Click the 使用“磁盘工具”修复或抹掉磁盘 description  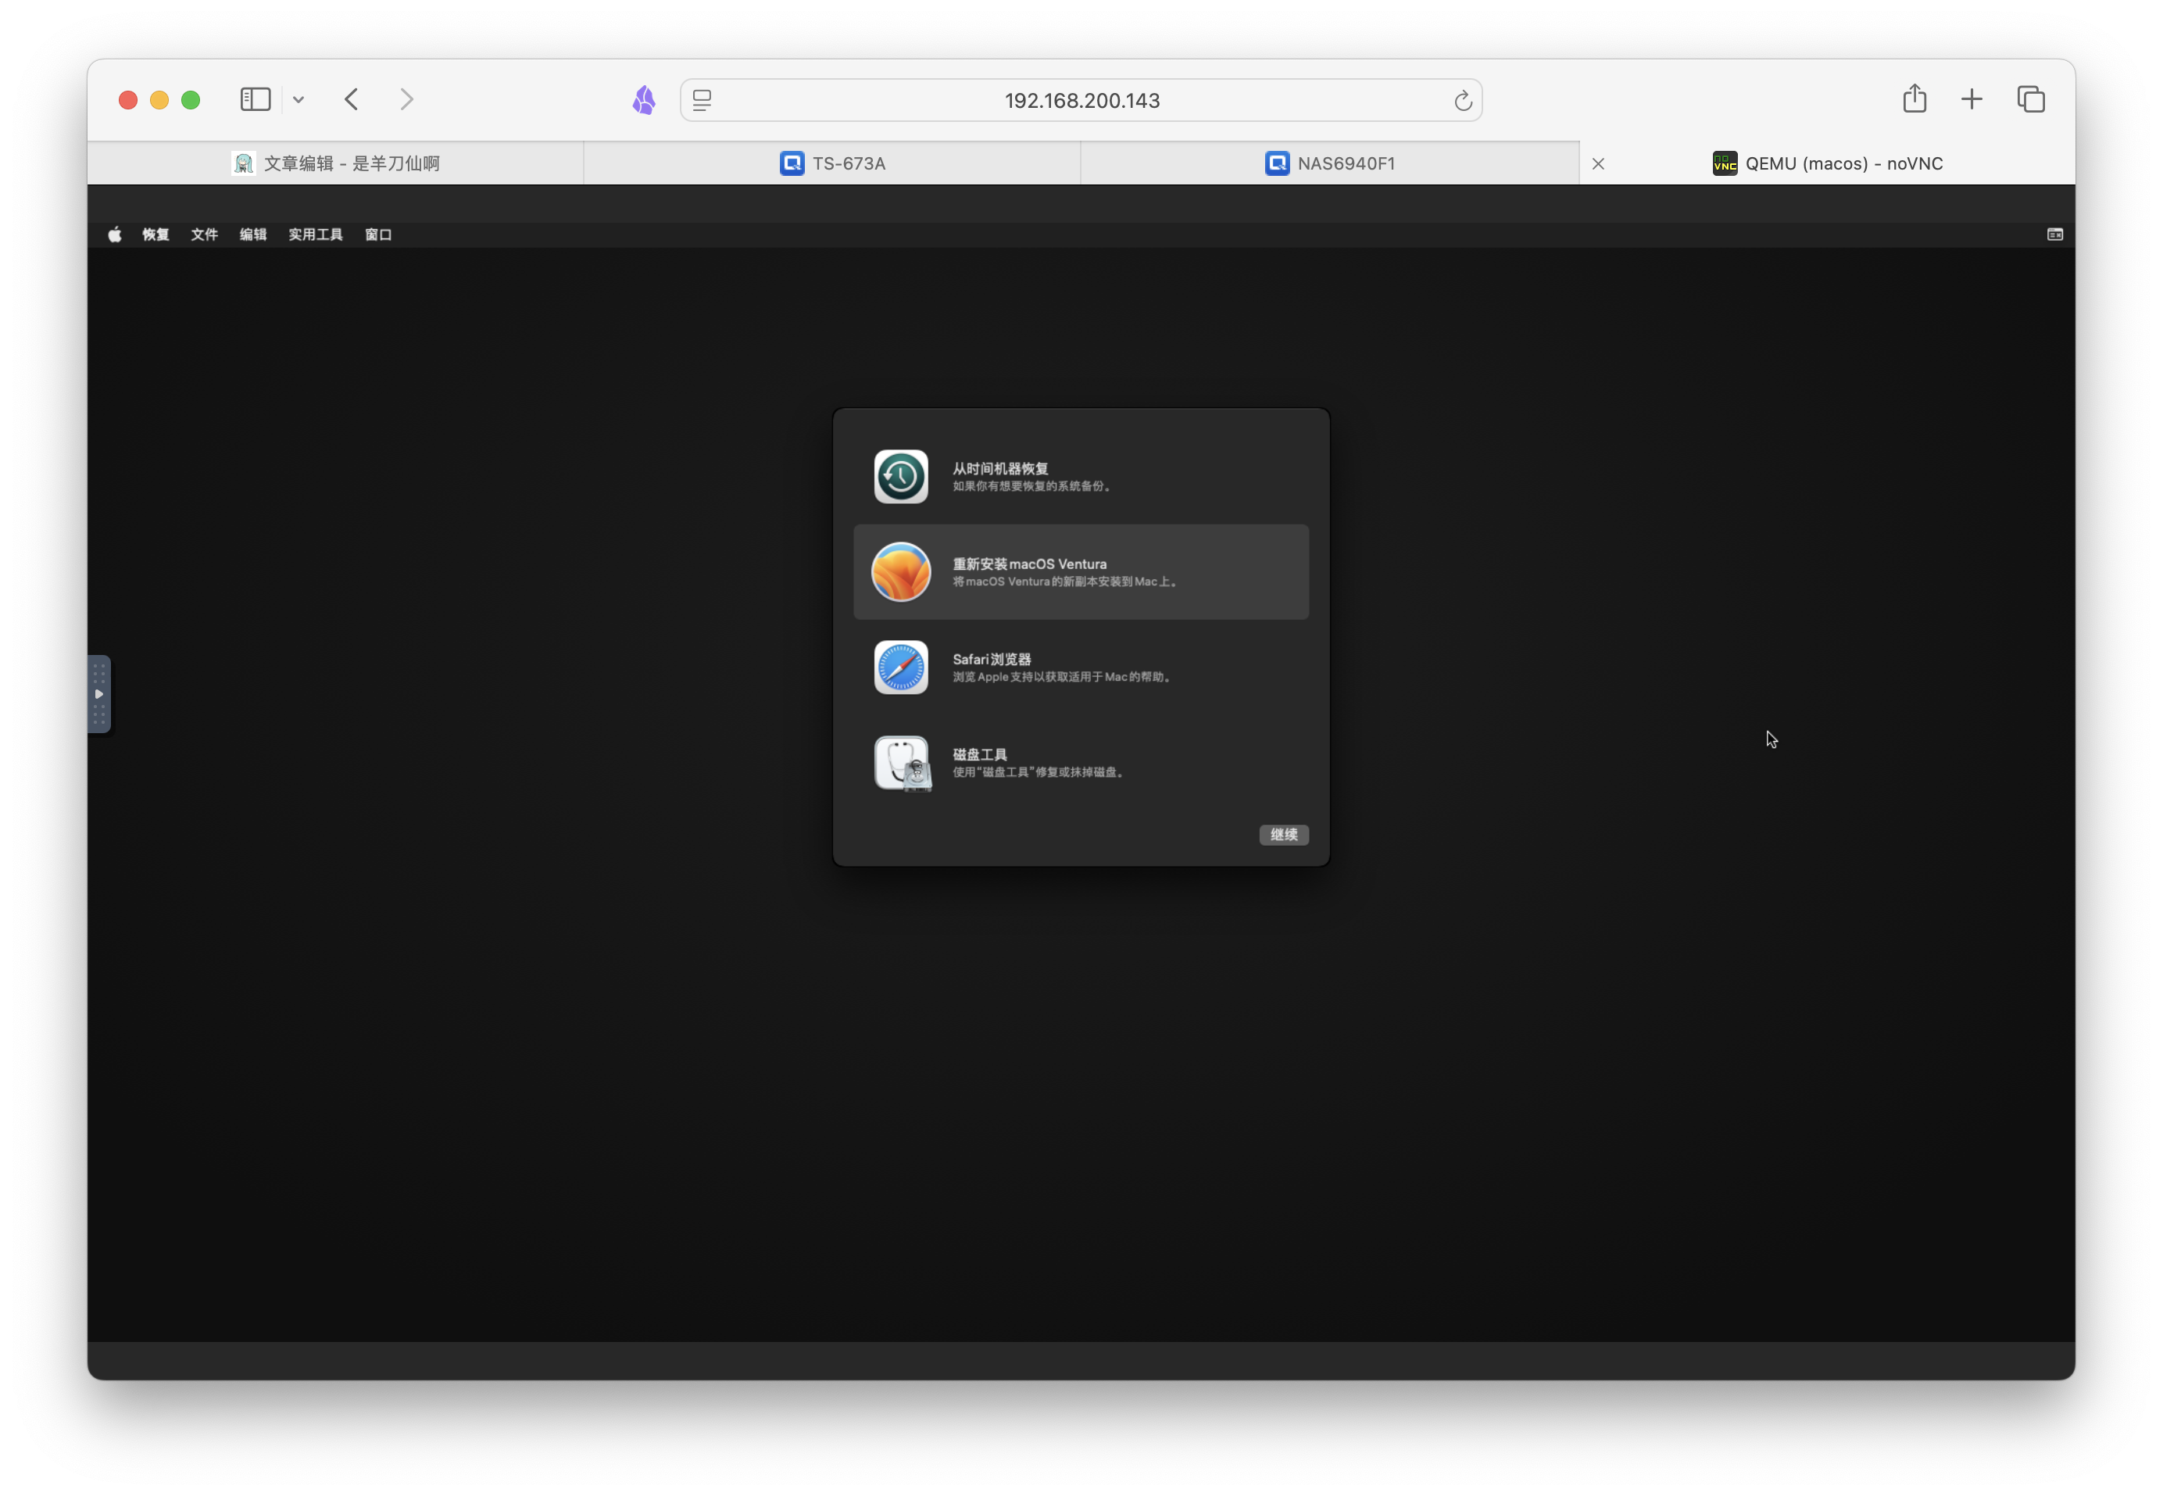(x=1038, y=772)
